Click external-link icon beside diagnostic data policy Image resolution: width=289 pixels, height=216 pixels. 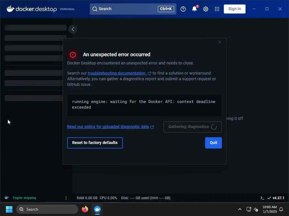click(x=152, y=127)
